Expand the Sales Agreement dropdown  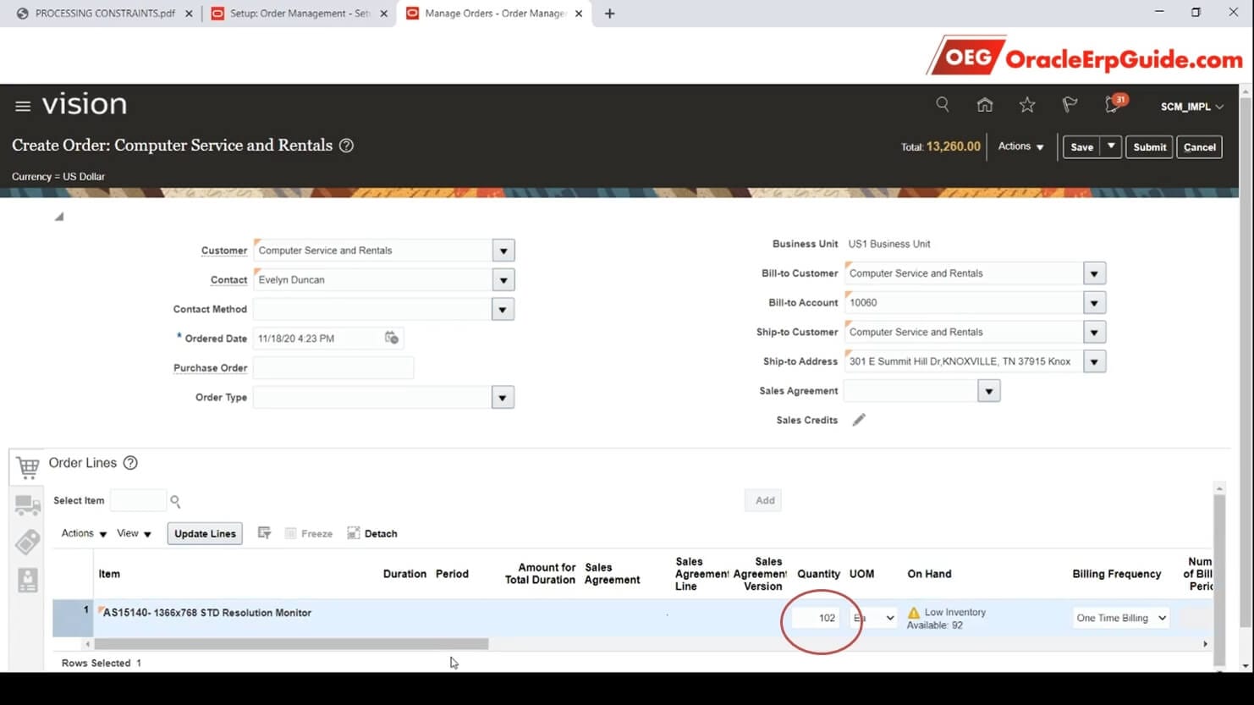[x=988, y=391]
